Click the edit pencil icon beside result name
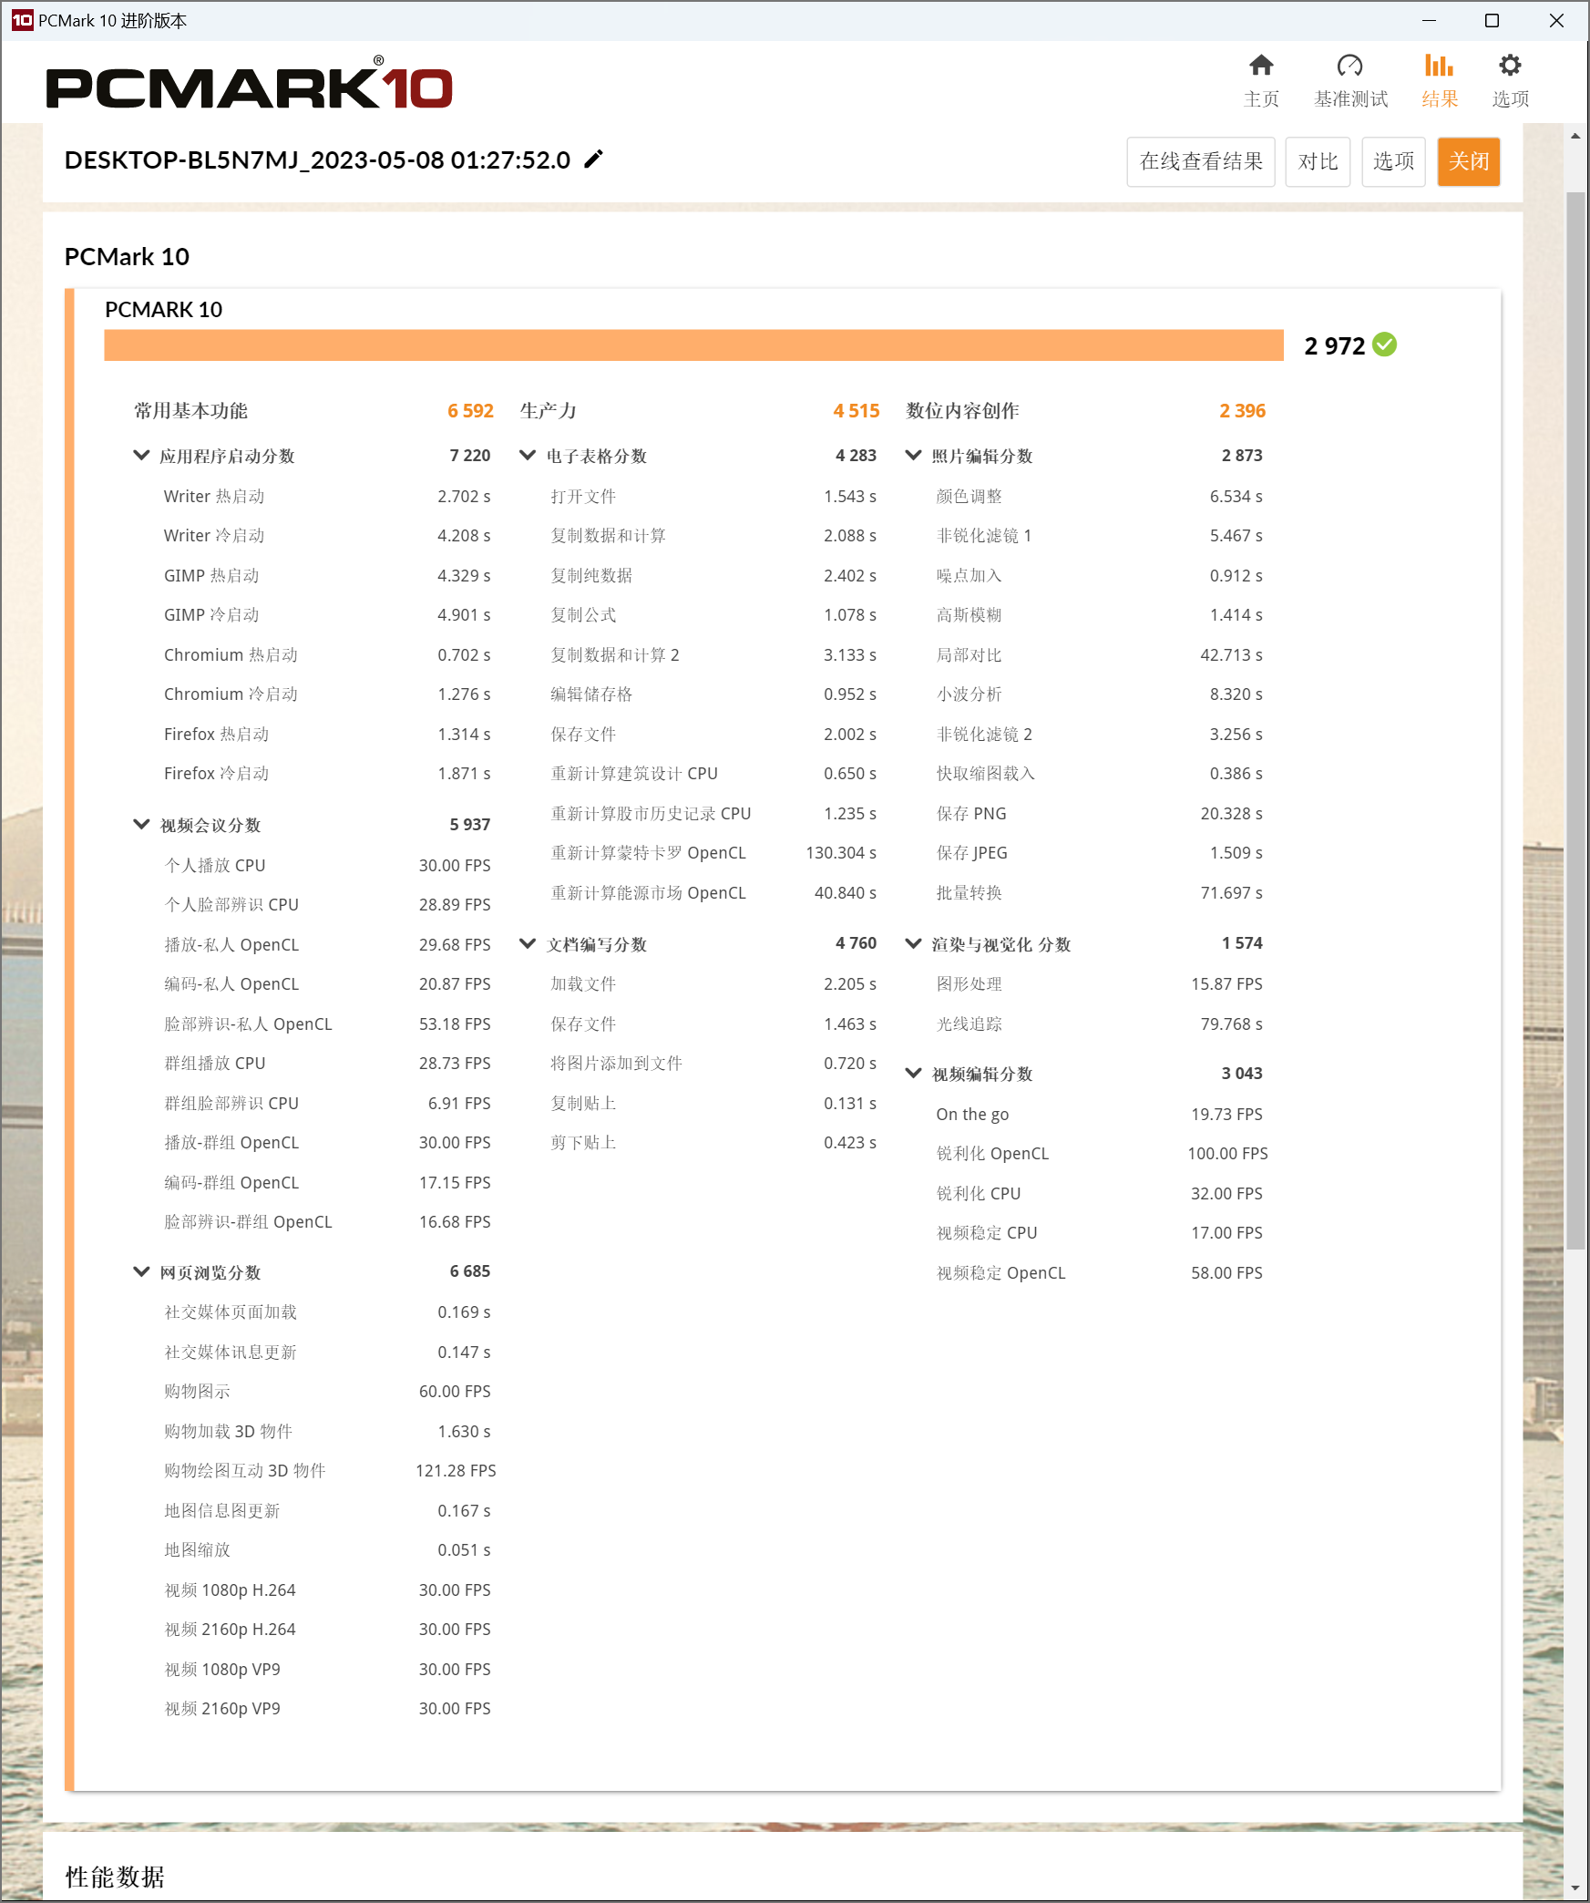The height and width of the screenshot is (1903, 1590). (x=593, y=159)
